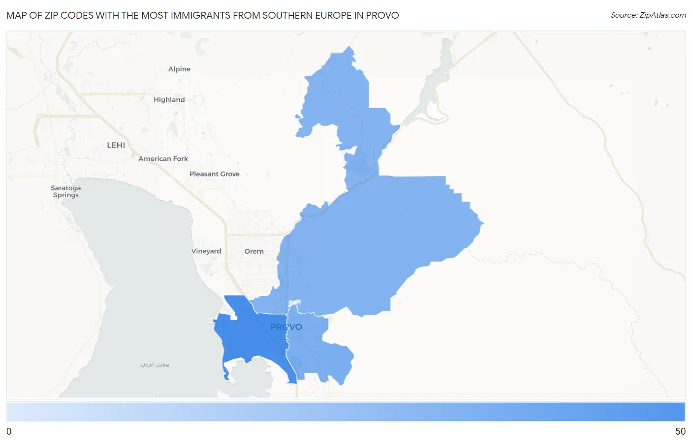Click the American Fork map label
This screenshot has height=442, width=692.
tap(163, 159)
